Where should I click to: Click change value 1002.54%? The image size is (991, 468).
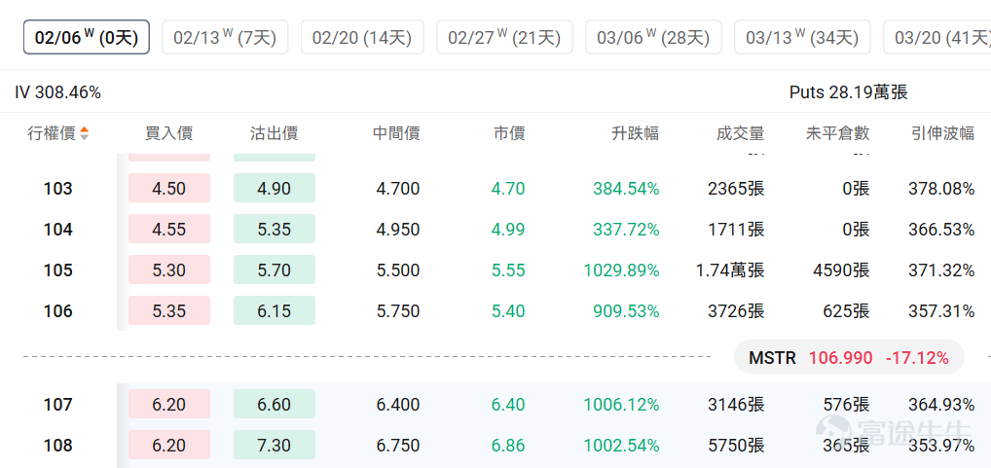click(x=622, y=446)
